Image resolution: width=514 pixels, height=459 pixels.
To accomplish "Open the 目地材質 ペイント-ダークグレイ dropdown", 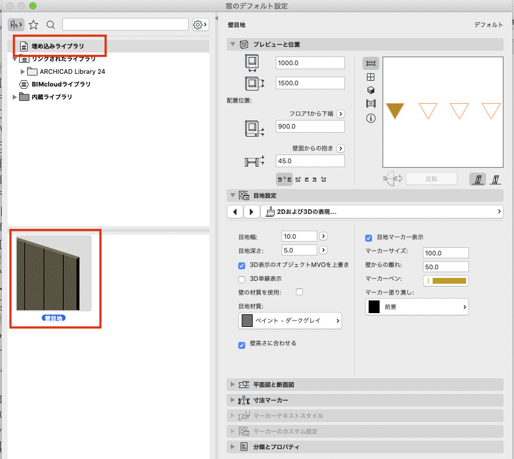I will tap(290, 321).
